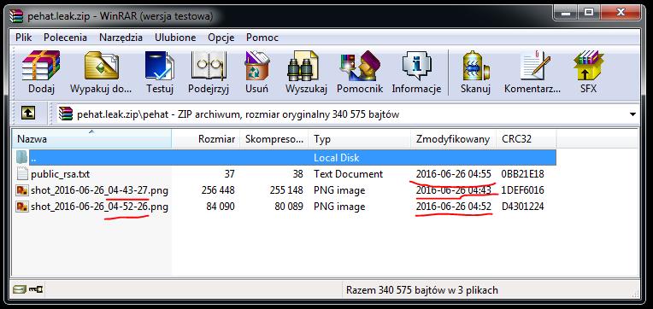Click the SFX toolbar icon

(x=588, y=66)
